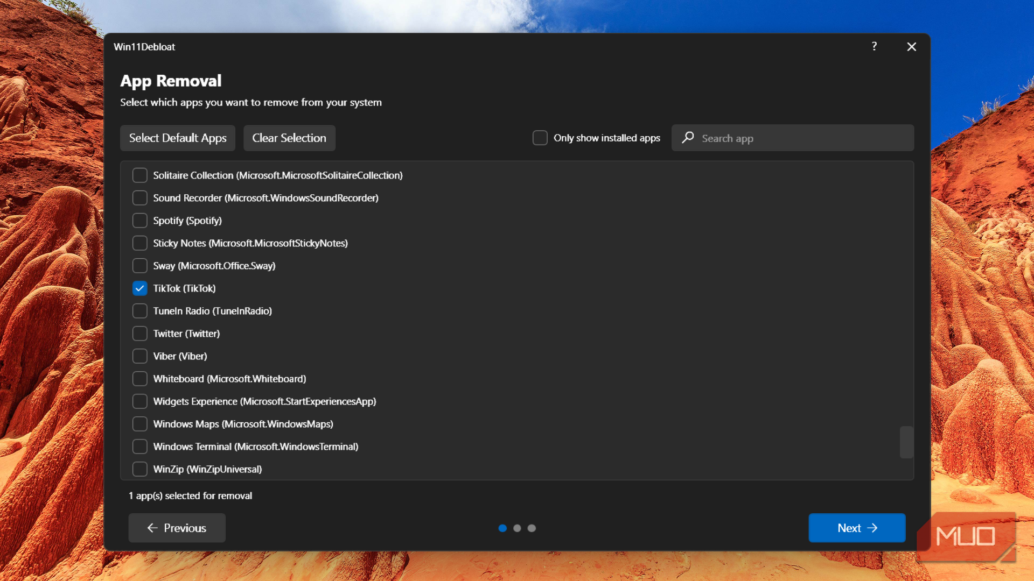
Task: Check the Spotify checkbox
Action: 140,221
